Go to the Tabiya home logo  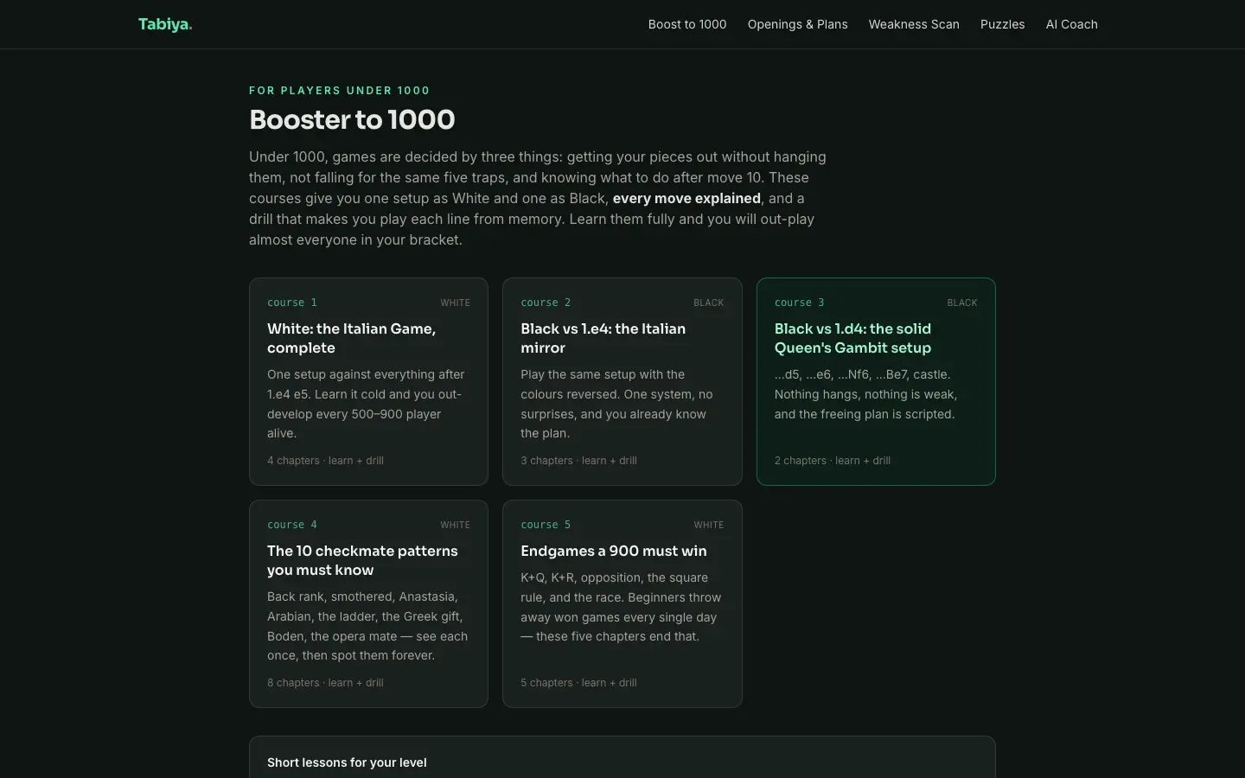point(165,24)
